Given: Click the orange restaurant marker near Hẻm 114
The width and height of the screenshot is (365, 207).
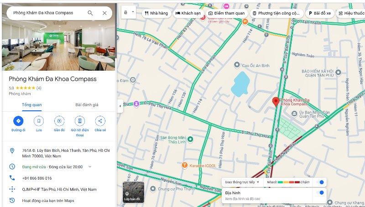Looking at the screenshot, I should coord(245,22).
